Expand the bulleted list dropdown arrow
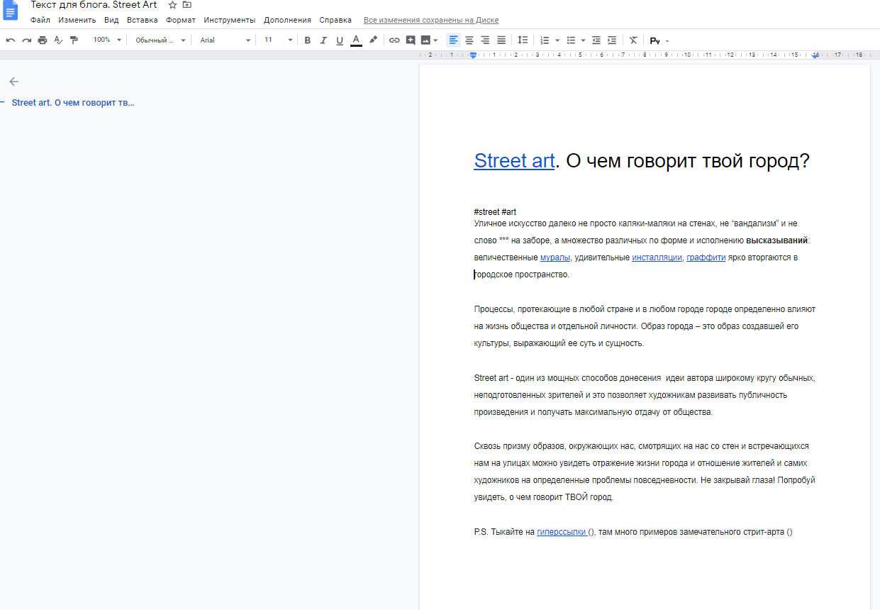Screen dimensions: 880x610 (583, 40)
